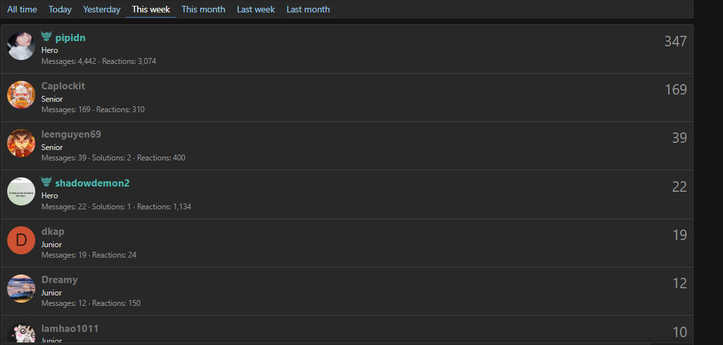Open the Yesterday tab
The width and height of the screenshot is (723, 345).
(102, 9)
